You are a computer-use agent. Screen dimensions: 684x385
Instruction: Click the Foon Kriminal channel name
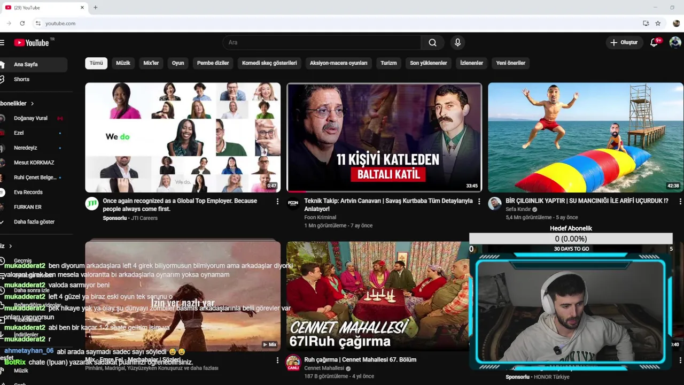click(x=320, y=218)
